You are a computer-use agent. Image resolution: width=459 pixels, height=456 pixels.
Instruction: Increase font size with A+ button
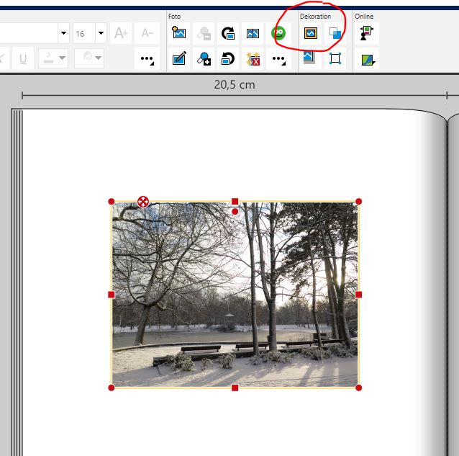point(121,33)
